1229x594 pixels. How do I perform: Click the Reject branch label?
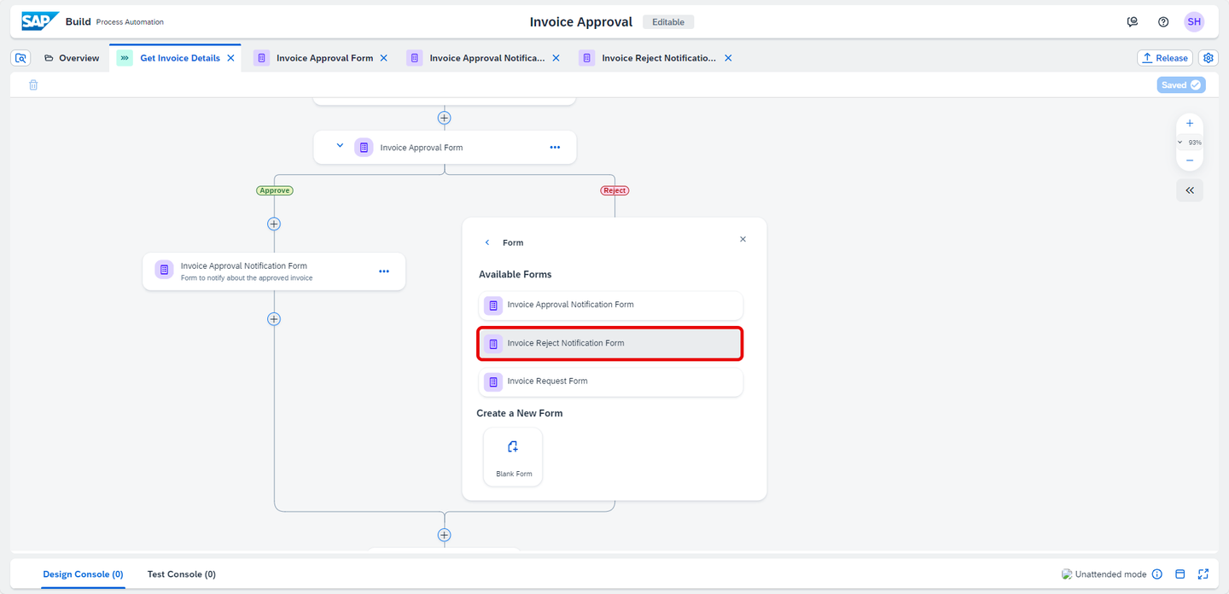(x=614, y=190)
